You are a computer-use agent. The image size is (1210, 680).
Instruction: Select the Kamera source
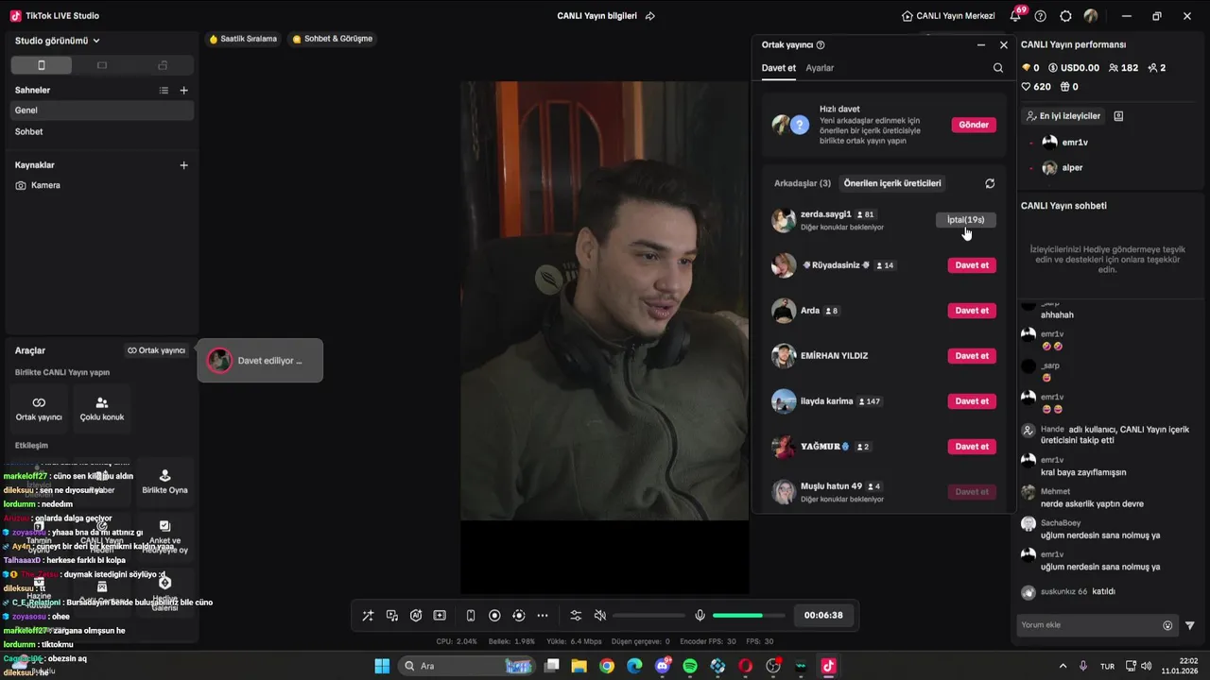point(102,185)
